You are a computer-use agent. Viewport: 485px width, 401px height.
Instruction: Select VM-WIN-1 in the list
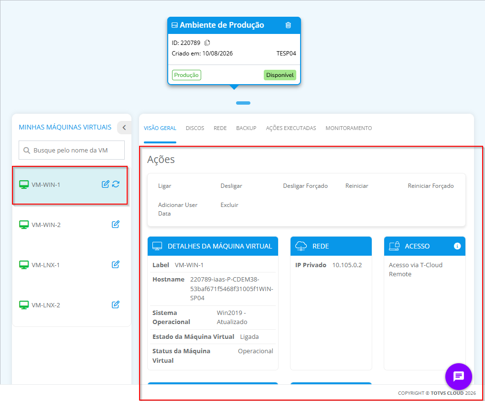point(70,184)
